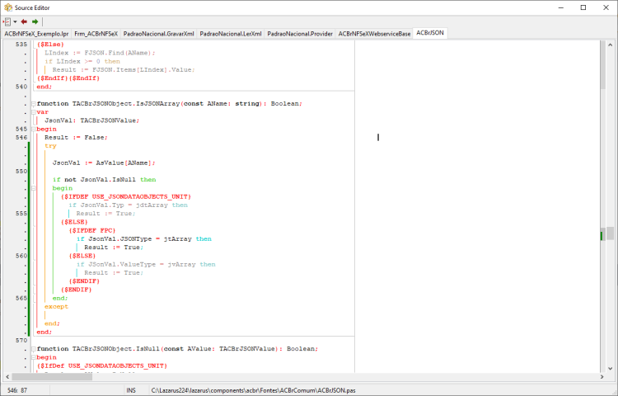Screen dimensions: 618x396
Task: Collapse fold marker at begin line 545
Action: [34, 130]
